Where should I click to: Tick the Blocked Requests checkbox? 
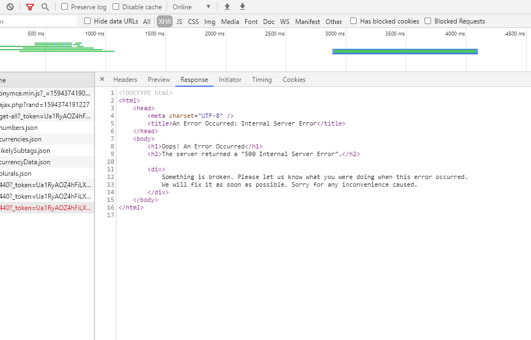[x=428, y=21]
